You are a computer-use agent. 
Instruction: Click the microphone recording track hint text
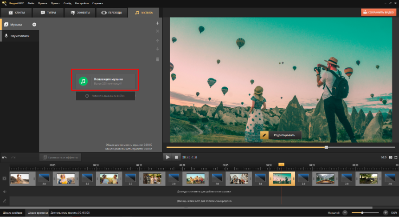(x=204, y=201)
